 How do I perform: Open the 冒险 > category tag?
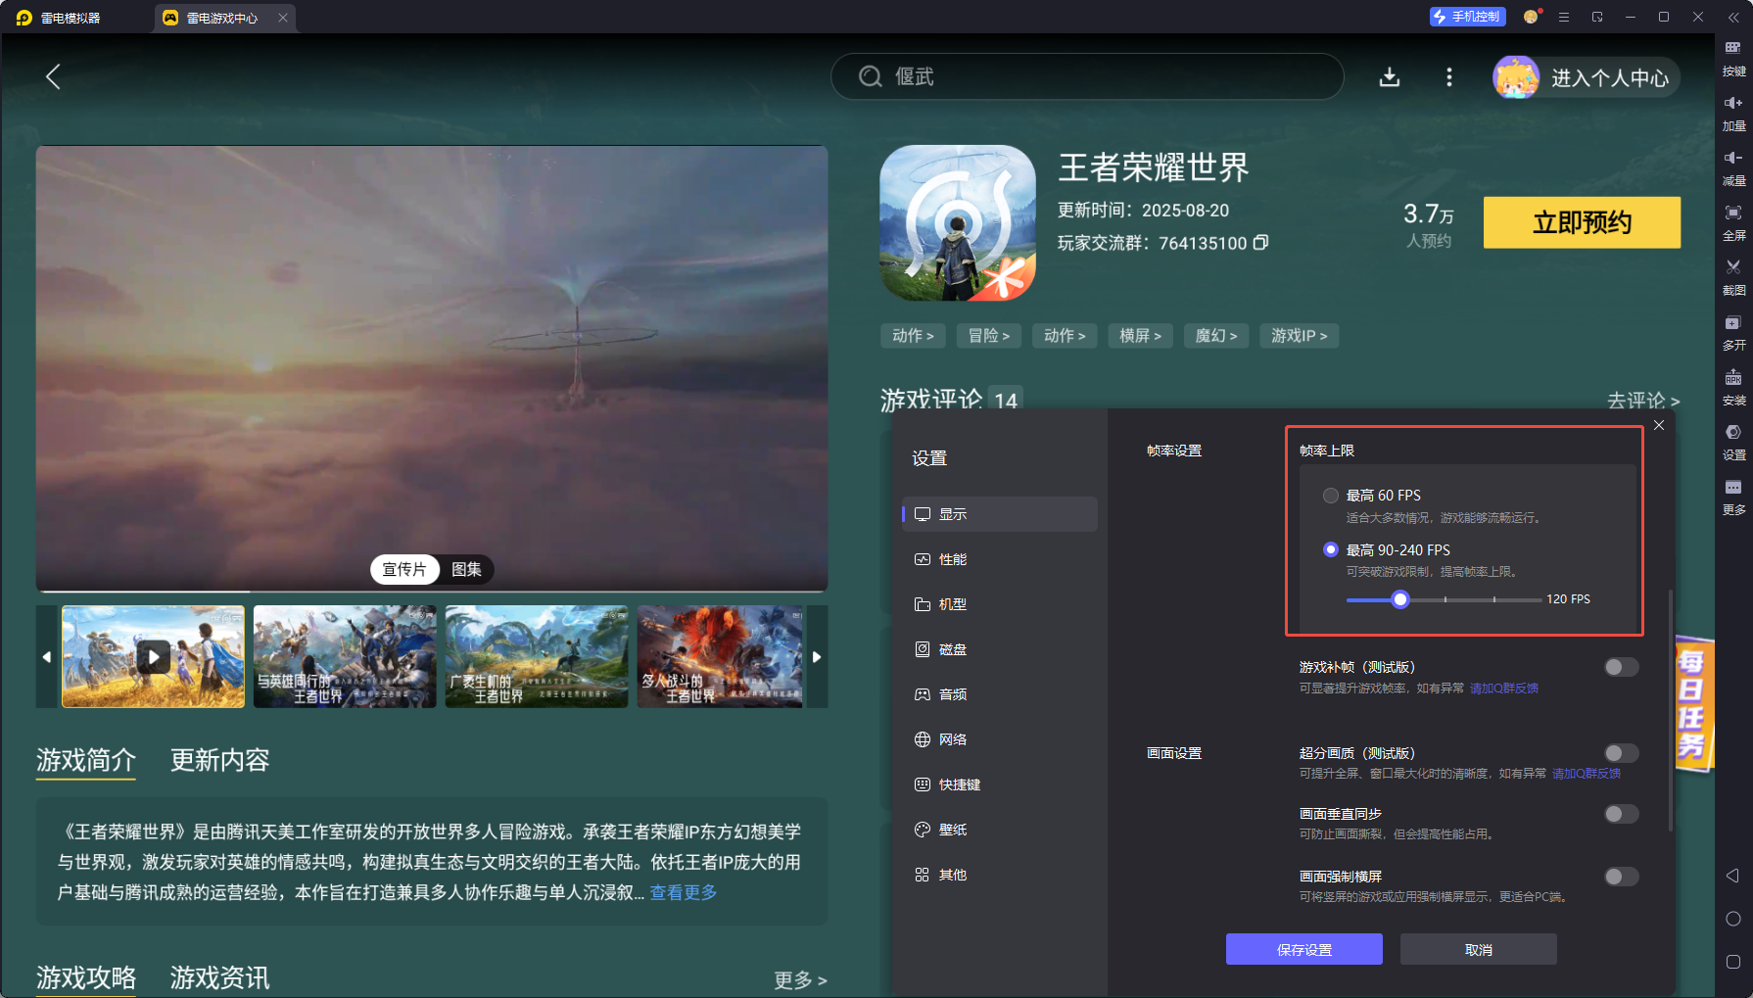coord(989,336)
